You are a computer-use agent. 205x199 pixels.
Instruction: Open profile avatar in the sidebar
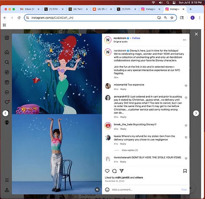pos(7,122)
